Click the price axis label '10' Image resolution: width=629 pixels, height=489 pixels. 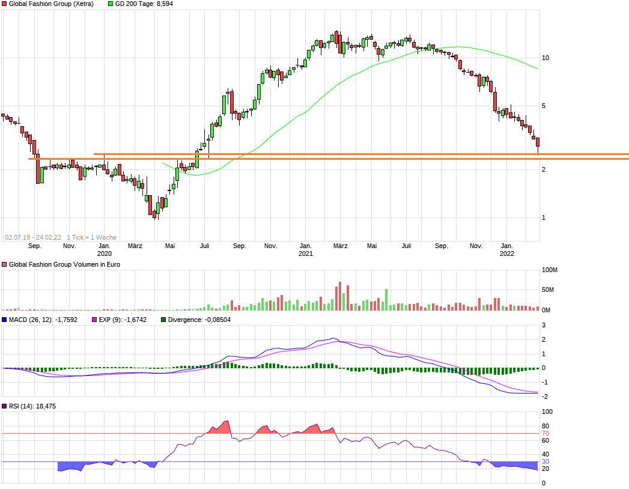coord(545,58)
